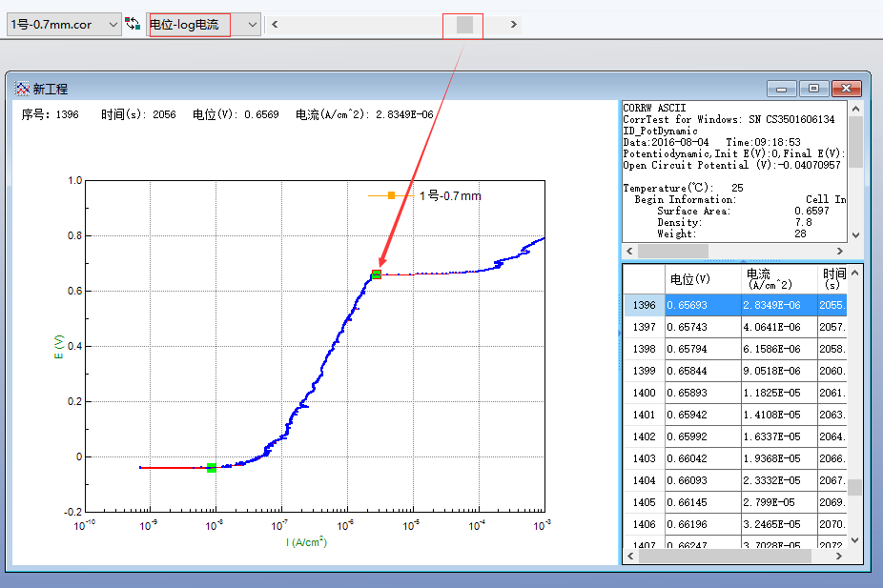Select row number 1400
The image size is (883, 588).
645,393
